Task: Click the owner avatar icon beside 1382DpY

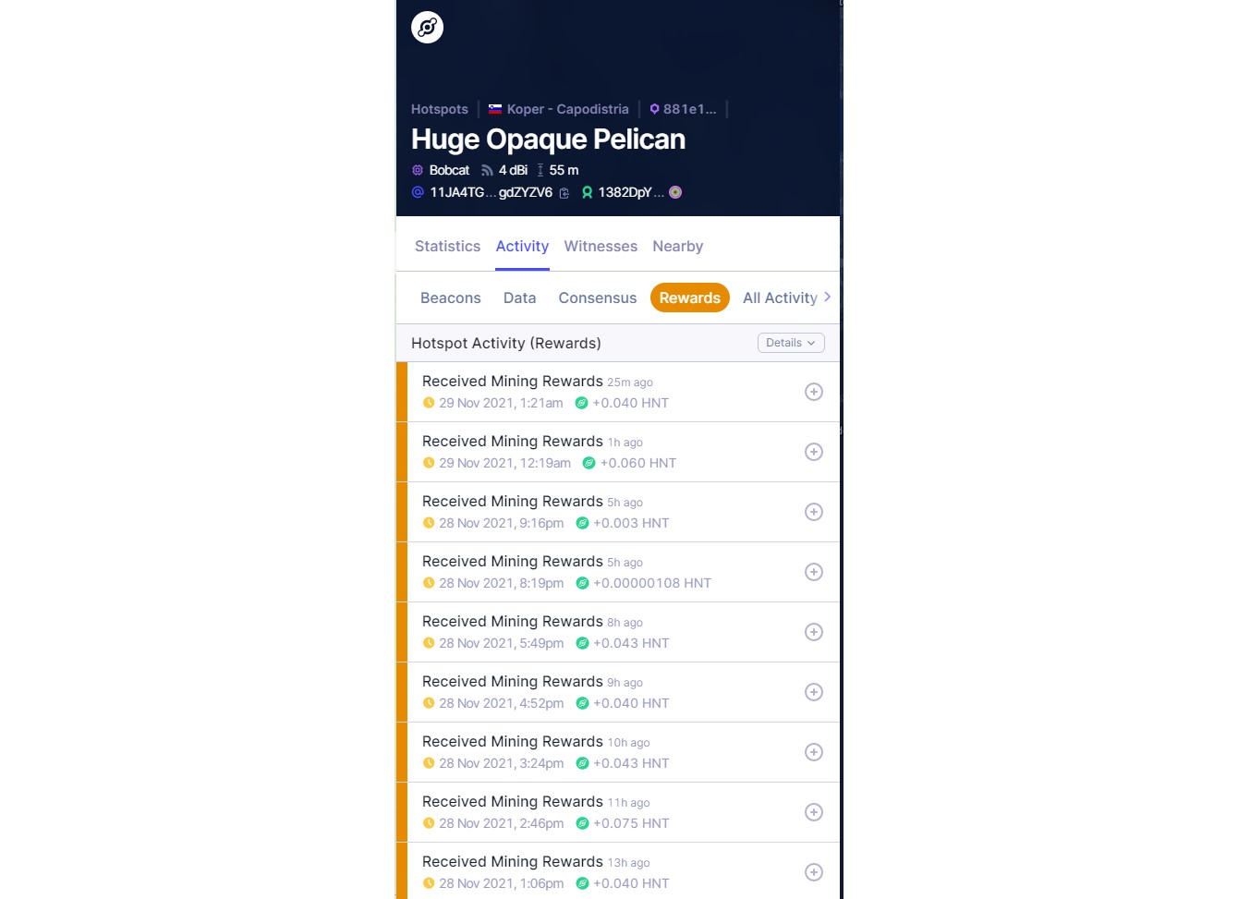Action: [675, 192]
